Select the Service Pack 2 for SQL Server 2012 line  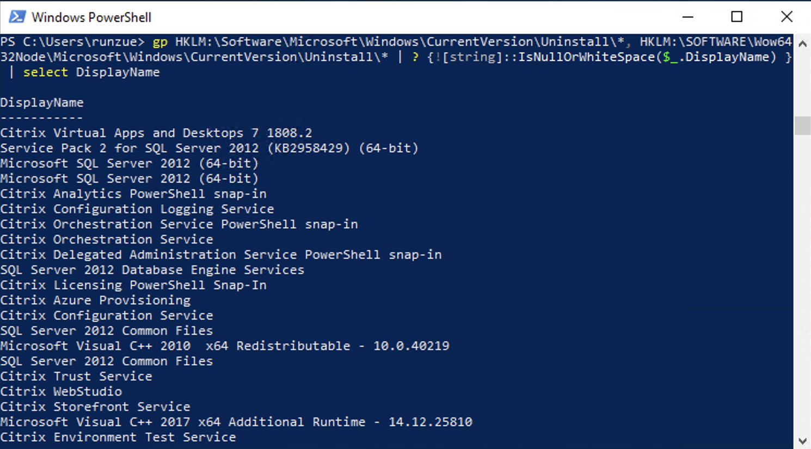(x=209, y=148)
